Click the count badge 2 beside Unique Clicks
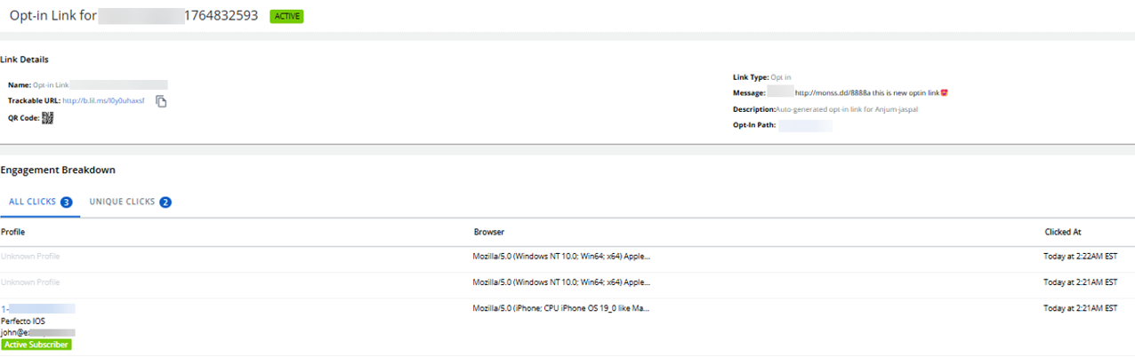This screenshot has height=357, width=1135. point(165,202)
